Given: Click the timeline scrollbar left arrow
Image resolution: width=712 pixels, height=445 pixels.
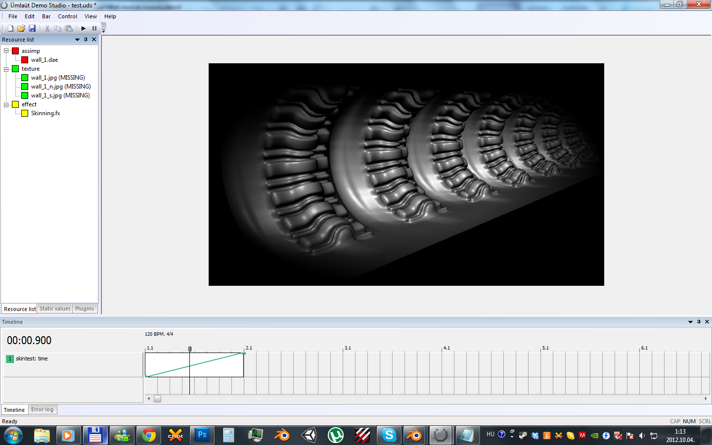Looking at the screenshot, I should point(149,399).
